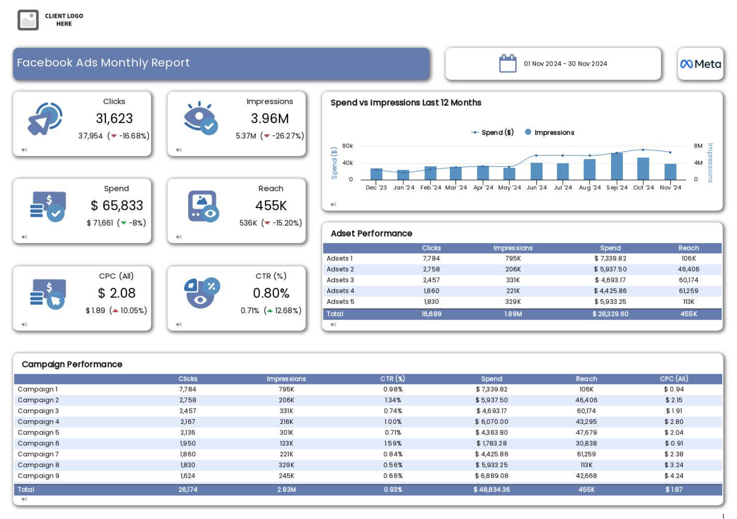The height and width of the screenshot is (519, 737).
Task: Click the client logo placeholder image icon
Action: (x=28, y=20)
